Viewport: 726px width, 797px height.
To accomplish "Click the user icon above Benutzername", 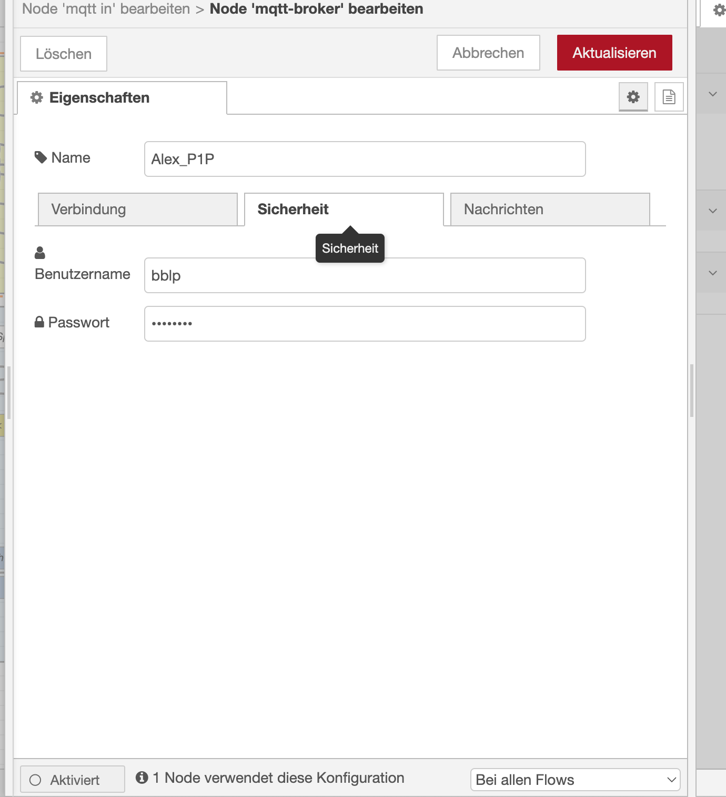I will (x=40, y=253).
